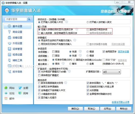Click the 取消(C) button
The image size is (135, 114).
pyautogui.click(x=92, y=109)
